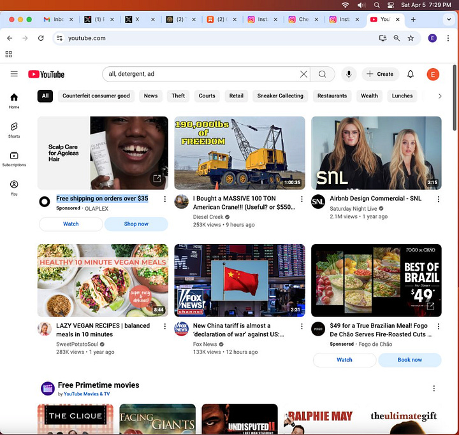
Task: Open the apps grid in bookmarks bar
Action: [x=9, y=54]
